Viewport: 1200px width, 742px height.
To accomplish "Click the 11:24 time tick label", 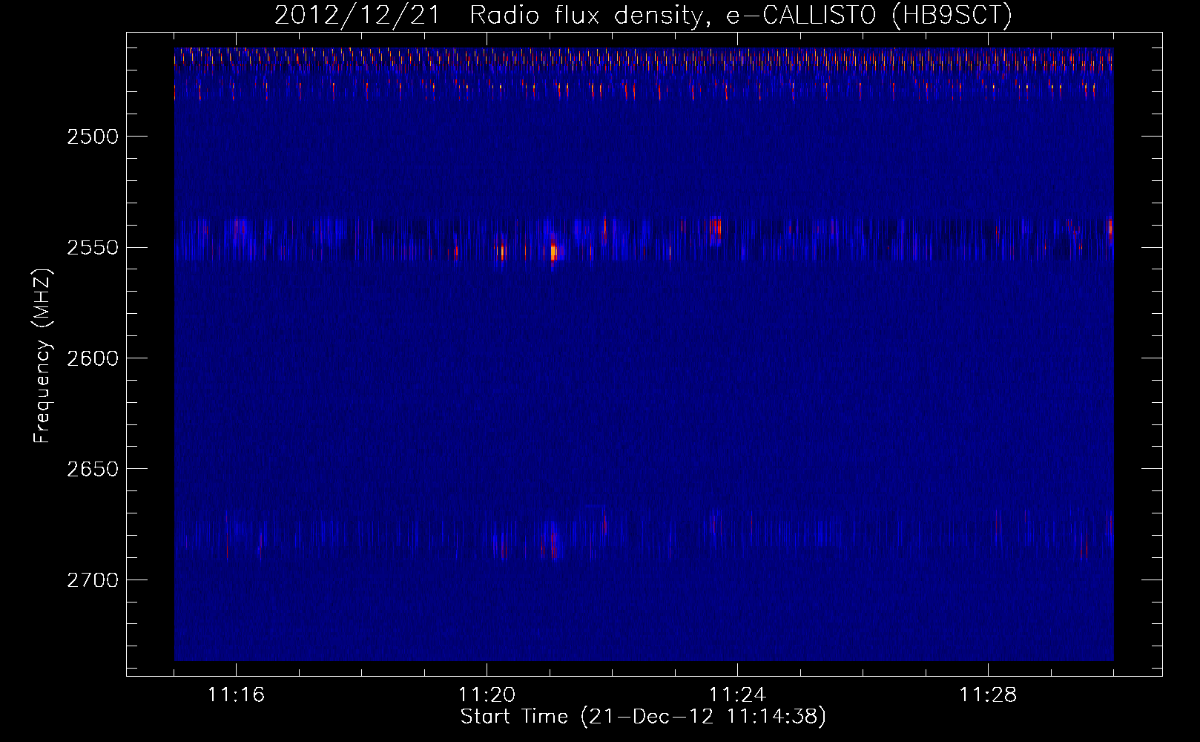I will tap(737, 695).
